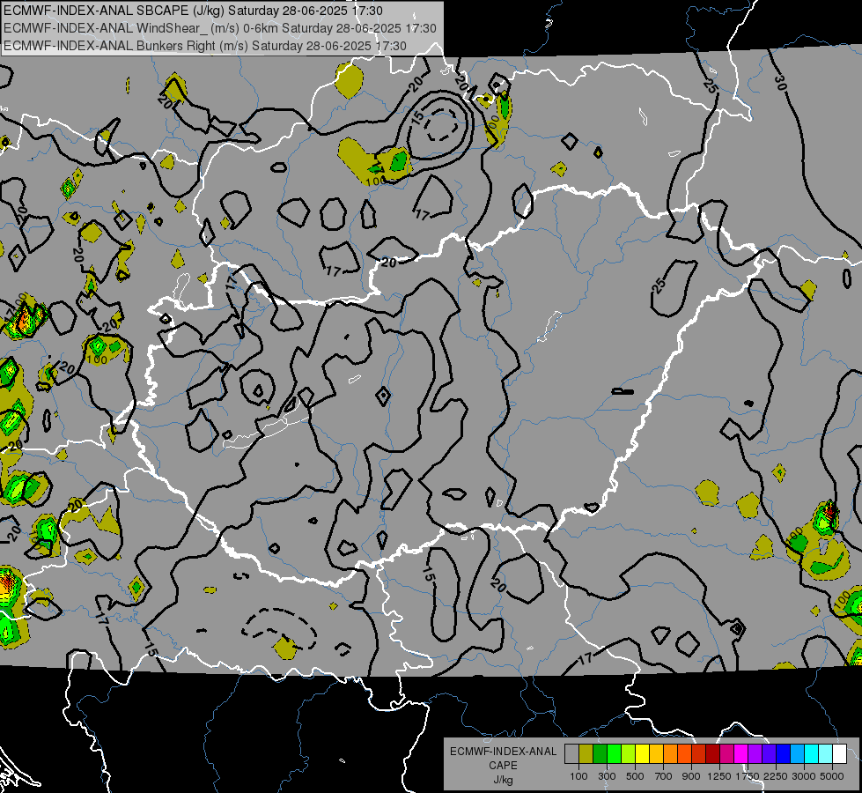Click the 1250 value on legend scale

point(719,776)
